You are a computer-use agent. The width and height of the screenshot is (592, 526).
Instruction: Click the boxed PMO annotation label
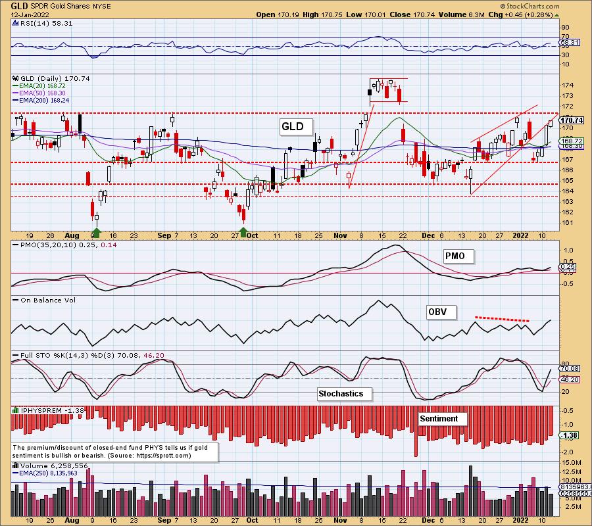[x=458, y=256]
